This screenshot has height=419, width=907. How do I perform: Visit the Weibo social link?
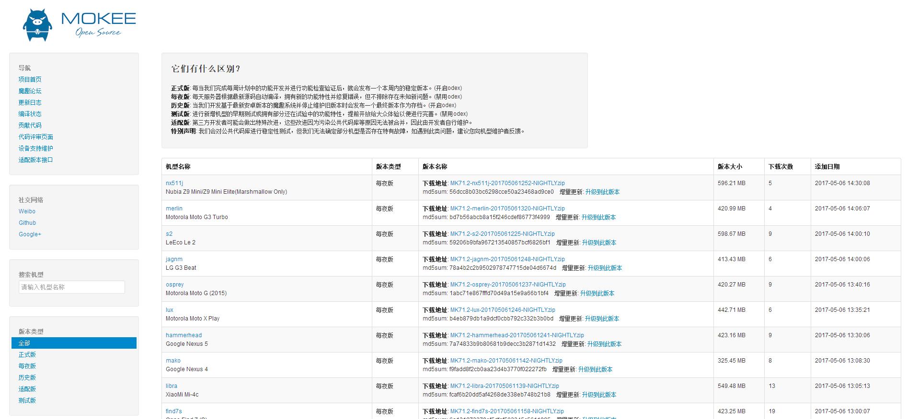coord(27,211)
